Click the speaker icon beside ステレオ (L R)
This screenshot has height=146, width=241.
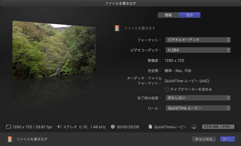(x=59, y=127)
